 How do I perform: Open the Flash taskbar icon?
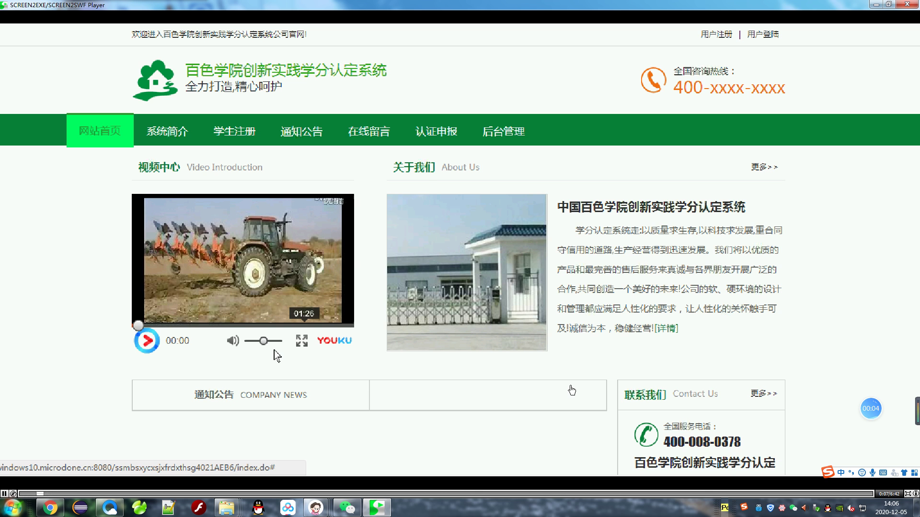[198, 507]
